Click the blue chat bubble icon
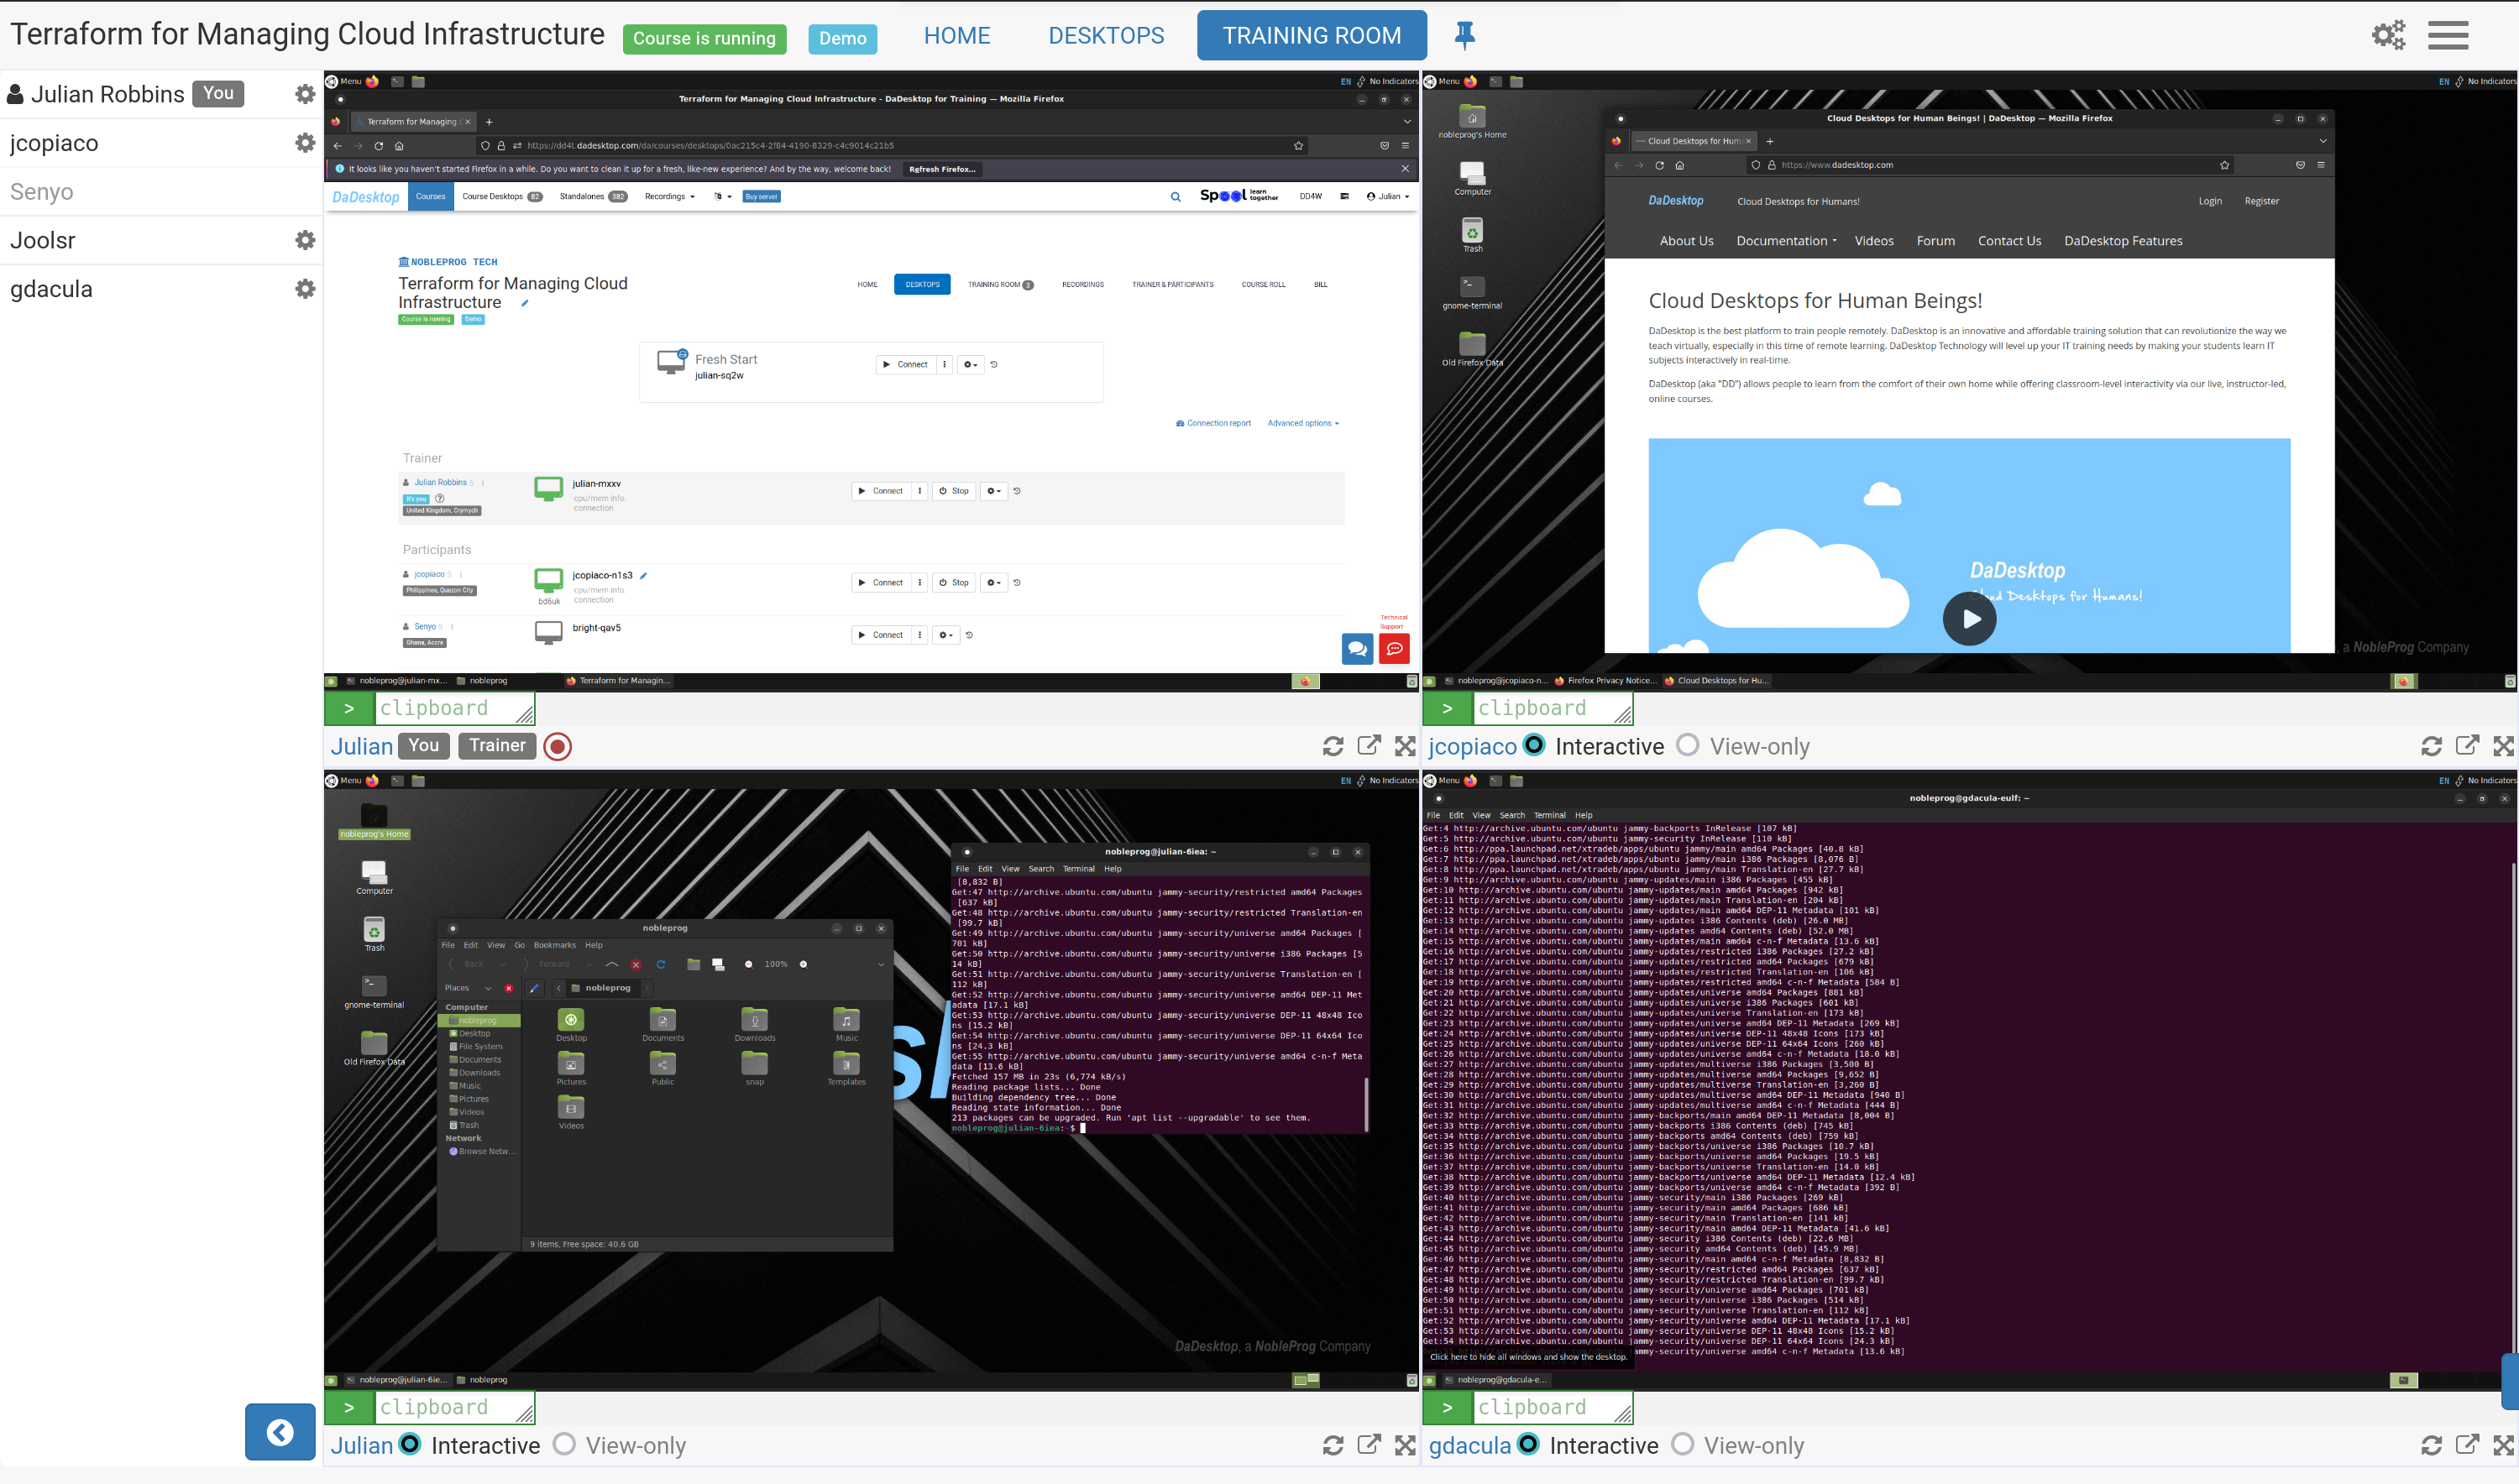Viewport: 2519px width, 1484px height. [1358, 649]
